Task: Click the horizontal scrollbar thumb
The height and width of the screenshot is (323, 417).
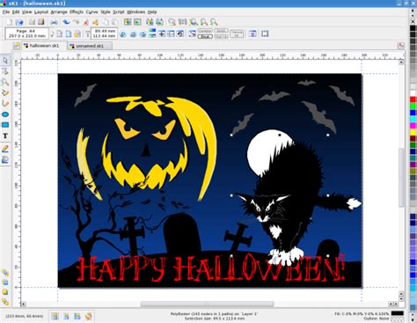Action: (x=207, y=305)
